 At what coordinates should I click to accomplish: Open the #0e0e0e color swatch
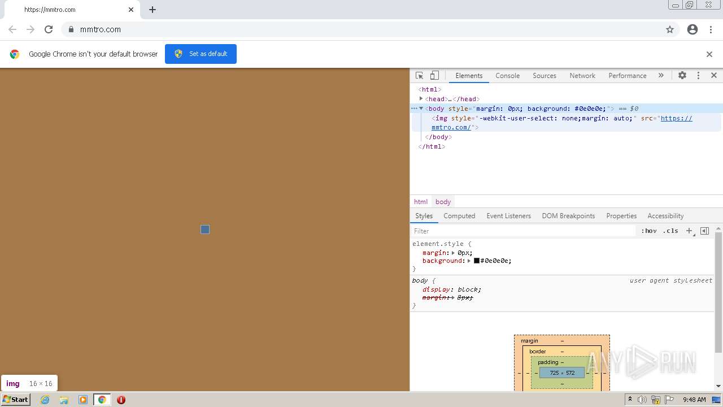477,261
